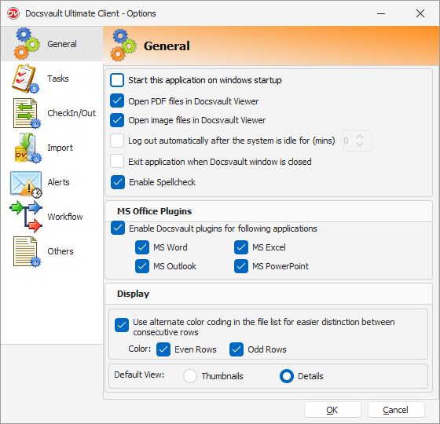Uncheck Open PDF files in Docsvault Viewer

pos(117,101)
